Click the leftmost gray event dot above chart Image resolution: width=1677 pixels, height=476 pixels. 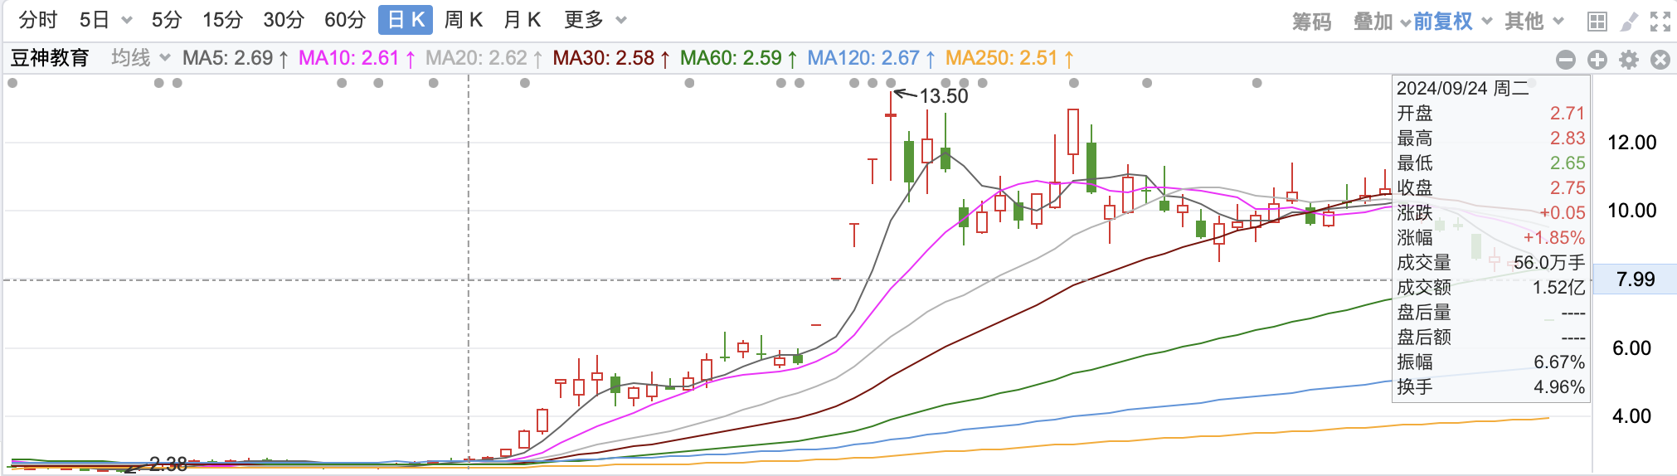pos(12,83)
